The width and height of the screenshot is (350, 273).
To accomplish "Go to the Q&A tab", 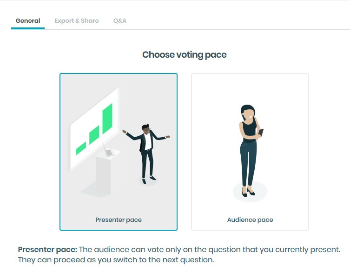I will (119, 21).
